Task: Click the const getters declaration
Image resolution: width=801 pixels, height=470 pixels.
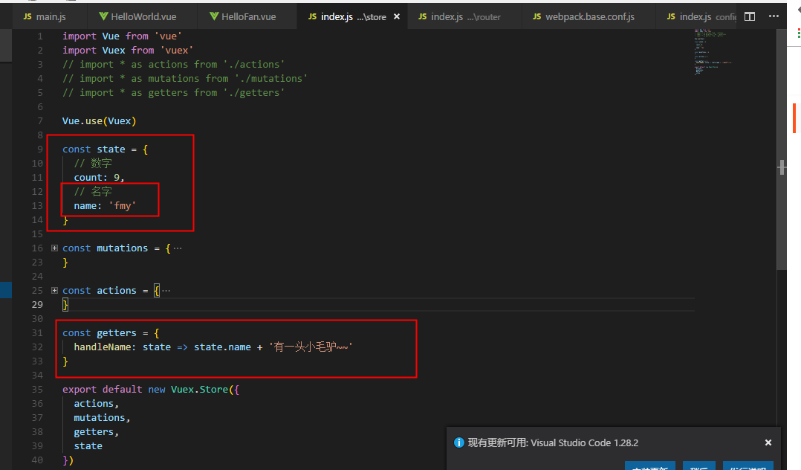Action: pyautogui.click(x=111, y=333)
